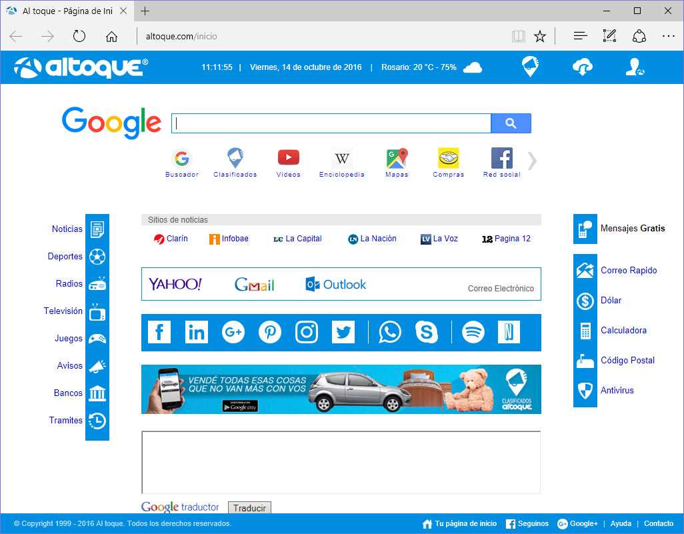Click the classifieds megaphone pin header icon
This screenshot has width=684, height=534.
click(531, 67)
